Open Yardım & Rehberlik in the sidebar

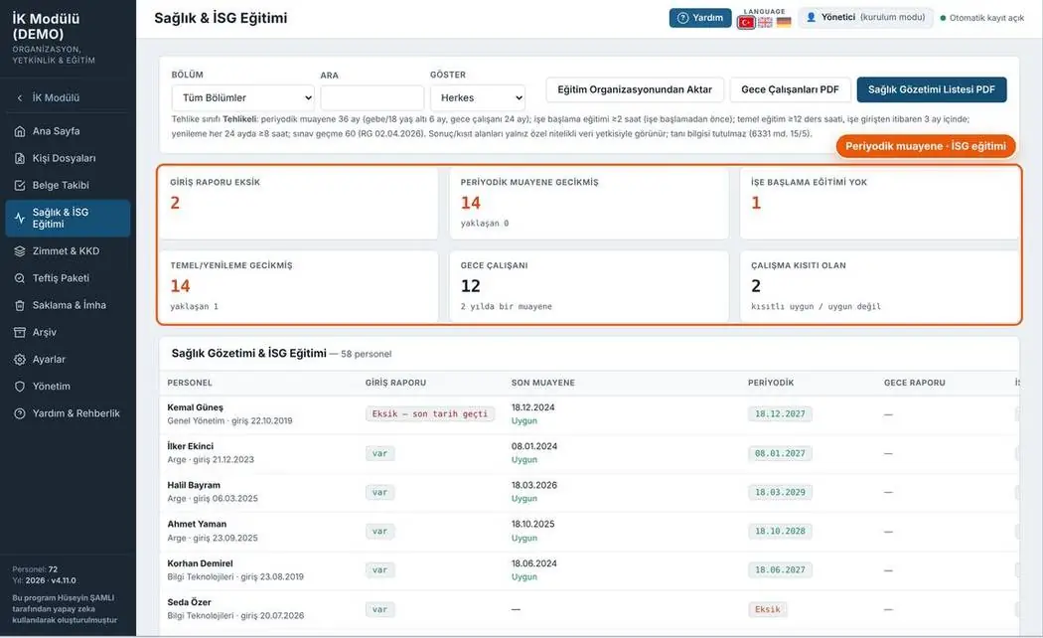(x=68, y=413)
